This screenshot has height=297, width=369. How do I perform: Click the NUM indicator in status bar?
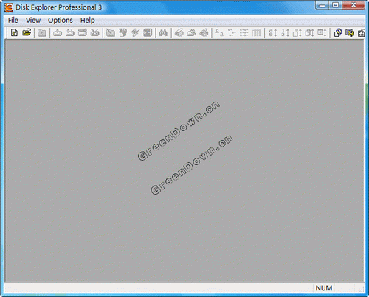(x=324, y=288)
